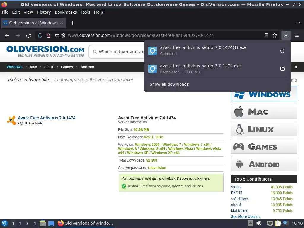Open the Linux site navigation link

[x=49, y=67]
